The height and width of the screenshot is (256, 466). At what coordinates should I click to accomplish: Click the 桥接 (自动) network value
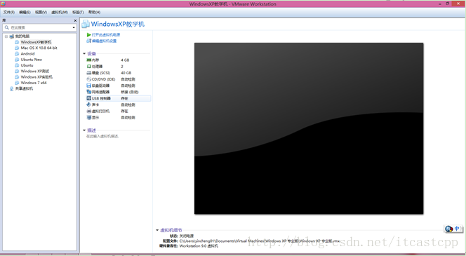pos(130,92)
